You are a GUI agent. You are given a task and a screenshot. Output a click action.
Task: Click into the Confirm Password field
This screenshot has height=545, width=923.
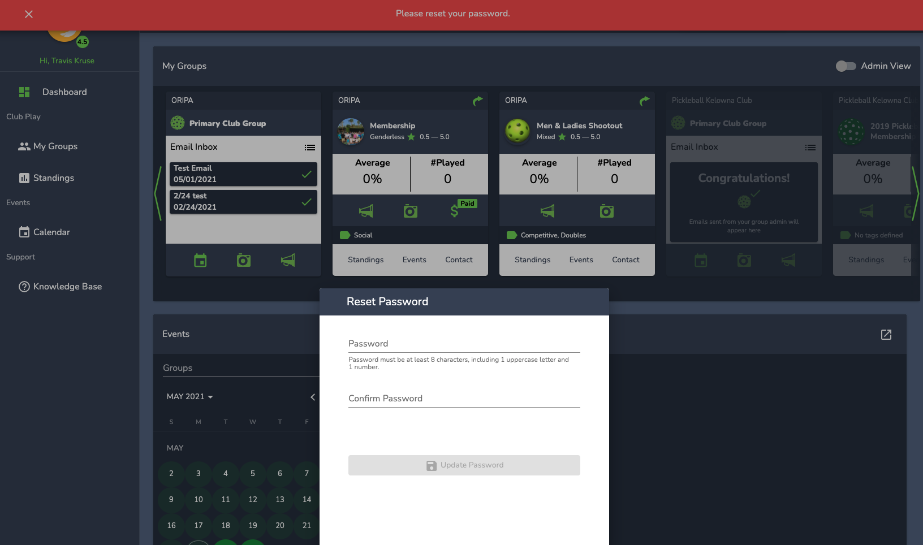point(464,399)
